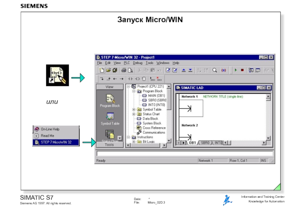The image size is (299, 207).
Task: Click the Save Project diskette icon
Action: (x=115, y=70)
